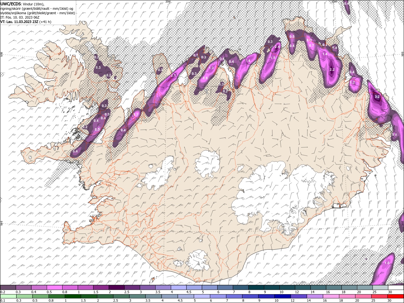Image resolution: width=404 pixels, height=303 pixels.
Task: Select light pink lower legend swatch between 16 and 18
Action: (330, 296)
